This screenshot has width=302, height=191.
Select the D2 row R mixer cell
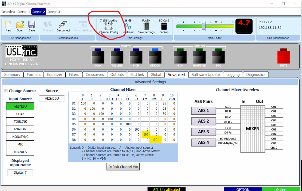point(91,109)
